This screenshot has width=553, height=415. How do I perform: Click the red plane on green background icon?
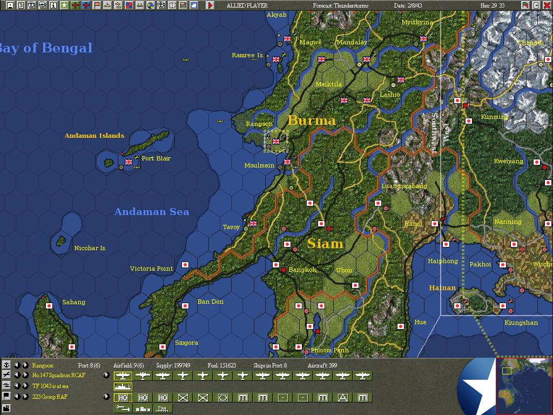pyautogui.click(x=75, y=5)
